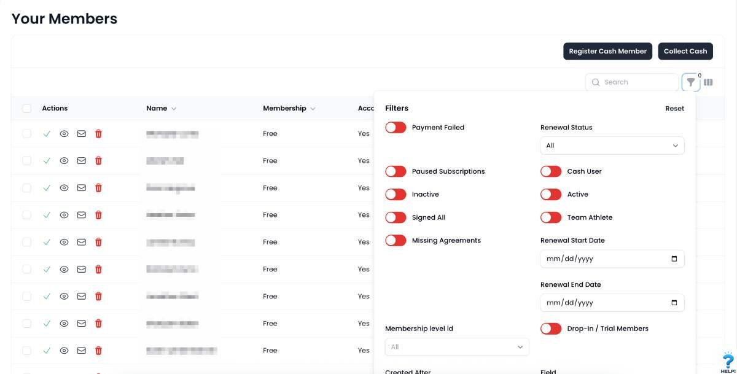The image size is (737, 374).
Task: Open the Help icon in the bottom corner
Action: click(x=728, y=362)
